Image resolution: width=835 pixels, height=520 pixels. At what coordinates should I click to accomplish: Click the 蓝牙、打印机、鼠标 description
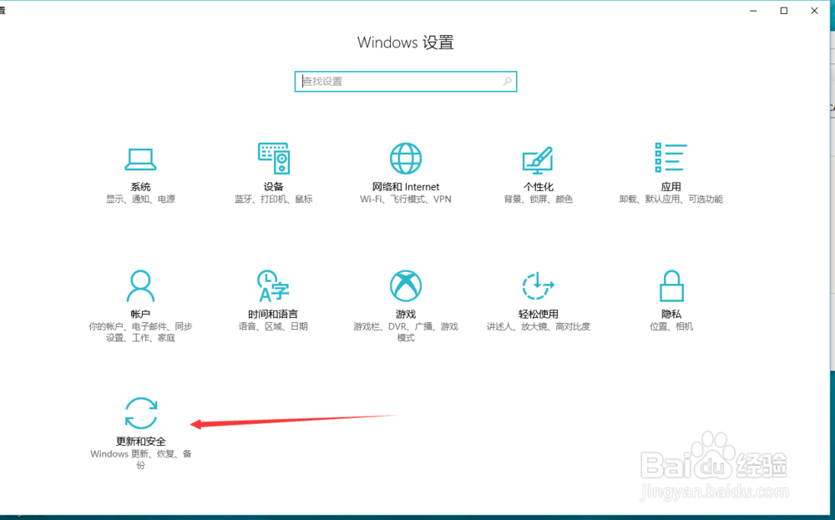pos(274,199)
